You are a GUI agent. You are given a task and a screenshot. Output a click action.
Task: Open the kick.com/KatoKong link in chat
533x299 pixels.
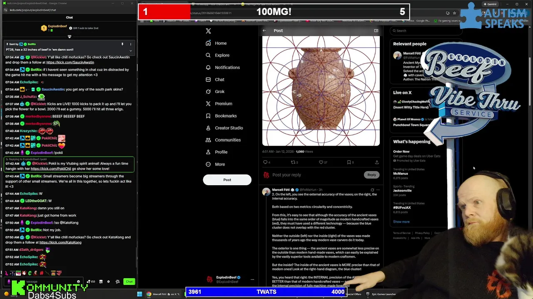(x=60, y=243)
